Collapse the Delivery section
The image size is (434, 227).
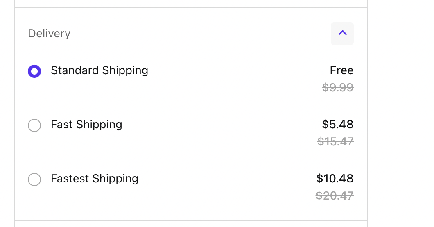342,34
